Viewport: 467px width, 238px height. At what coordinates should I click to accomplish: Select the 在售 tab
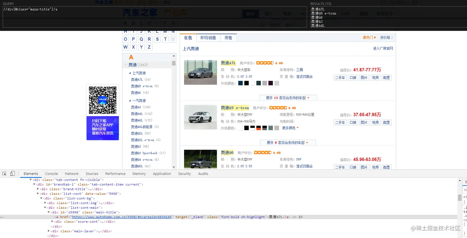click(x=188, y=38)
